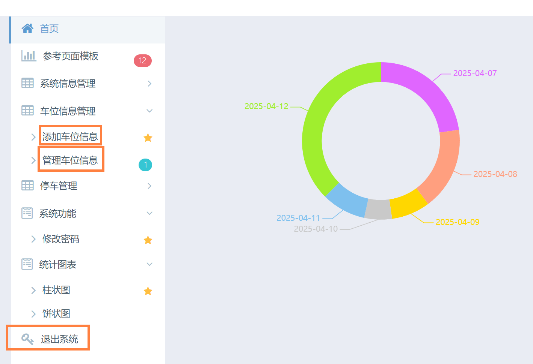This screenshot has height=364, width=533.
Task: Click the teal 1 badge
Action: (145, 165)
